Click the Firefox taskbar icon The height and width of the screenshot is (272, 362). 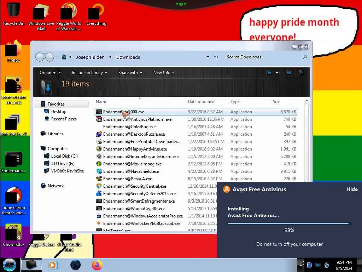tap(97, 265)
